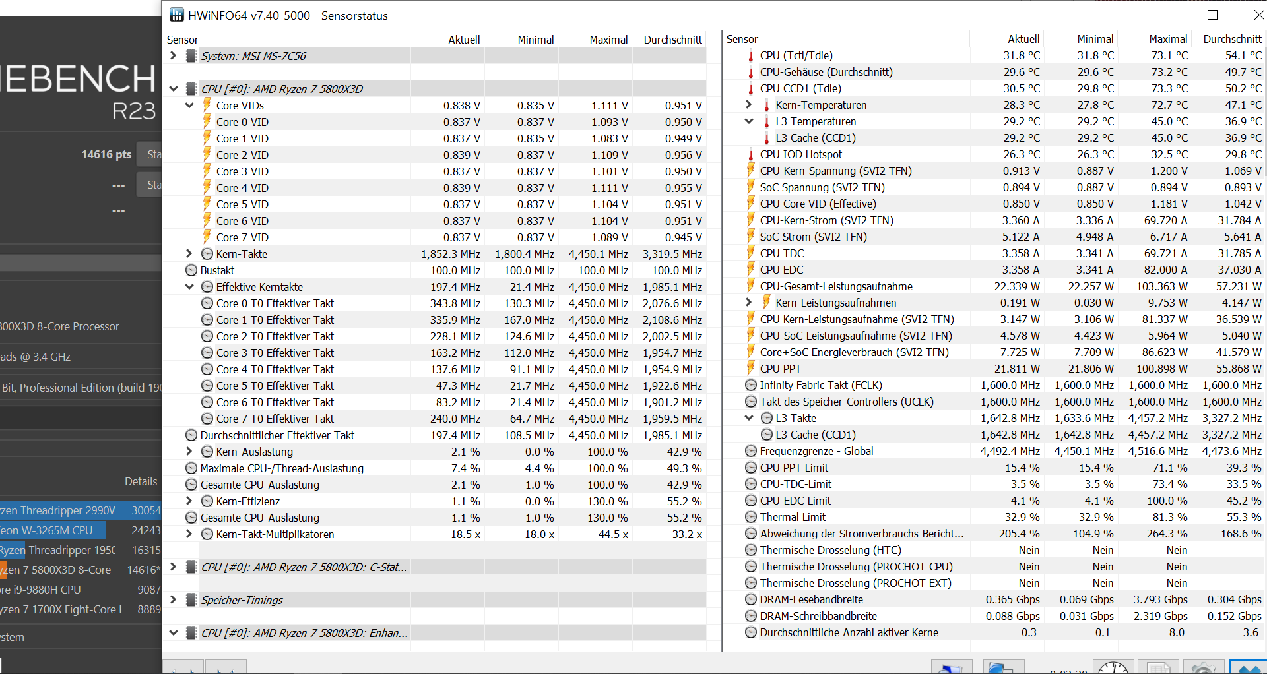Collapse the CPU [#0]: AMD Ryzen 7 5800X3D group
1267x674 pixels.
tap(173, 88)
